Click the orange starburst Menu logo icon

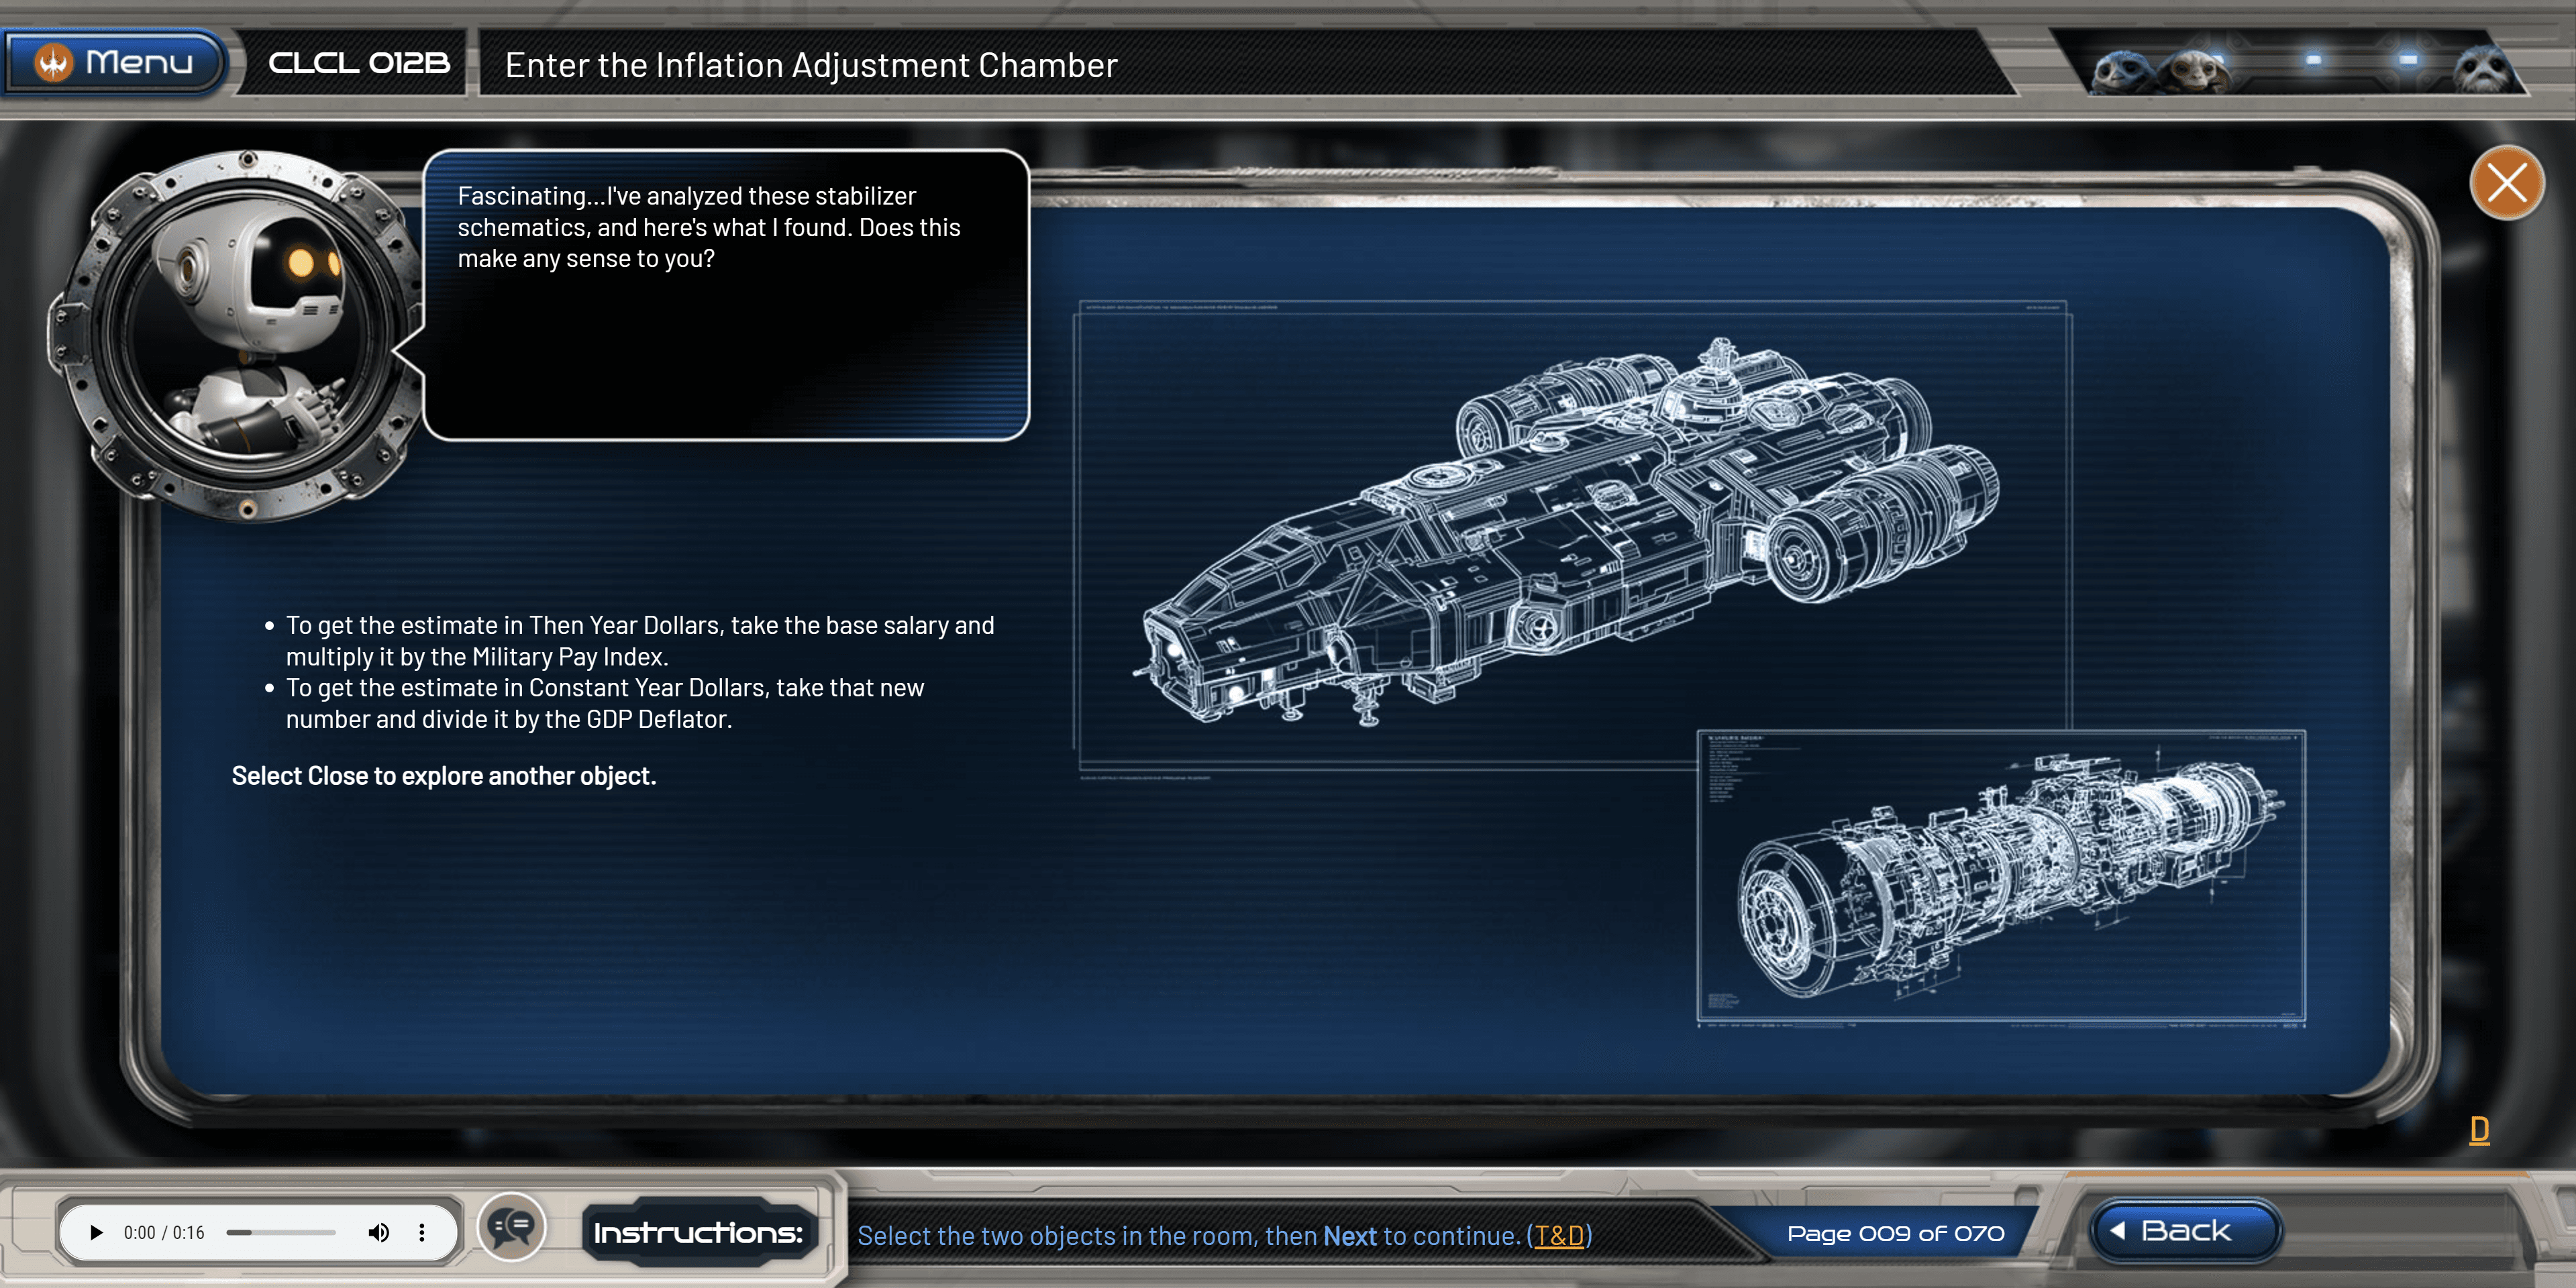point(53,63)
